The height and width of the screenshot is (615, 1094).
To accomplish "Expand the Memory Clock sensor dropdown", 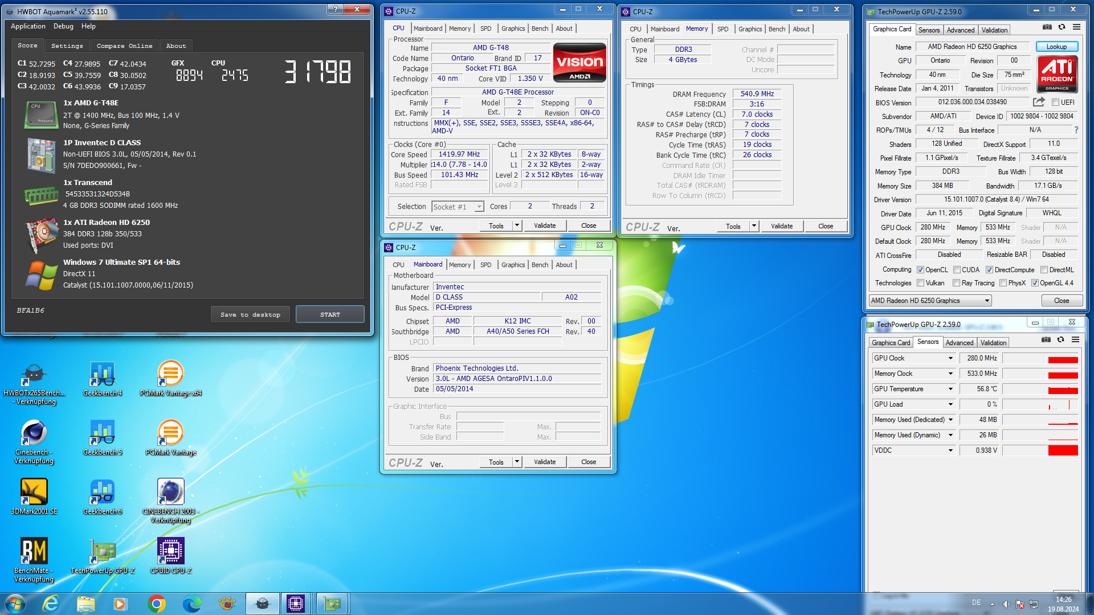I will (x=950, y=374).
